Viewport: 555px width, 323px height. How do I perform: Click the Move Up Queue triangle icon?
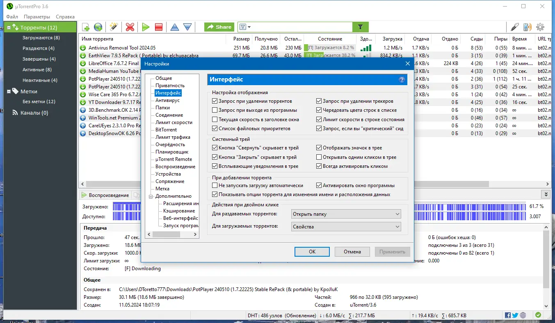click(175, 27)
